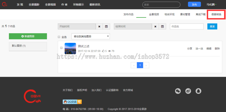Open the 关于我们 footer link
This screenshot has width=226, height=112.
[68, 90]
